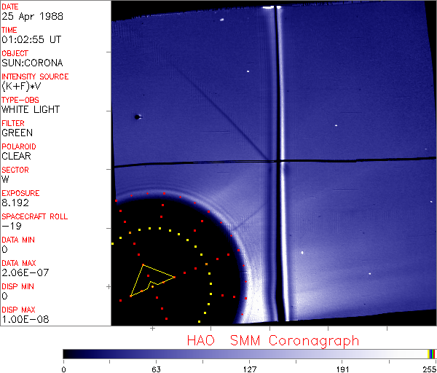This screenshot has width=437, height=373.
Task: Click the colorbar tick label 63
Action: 156,368
